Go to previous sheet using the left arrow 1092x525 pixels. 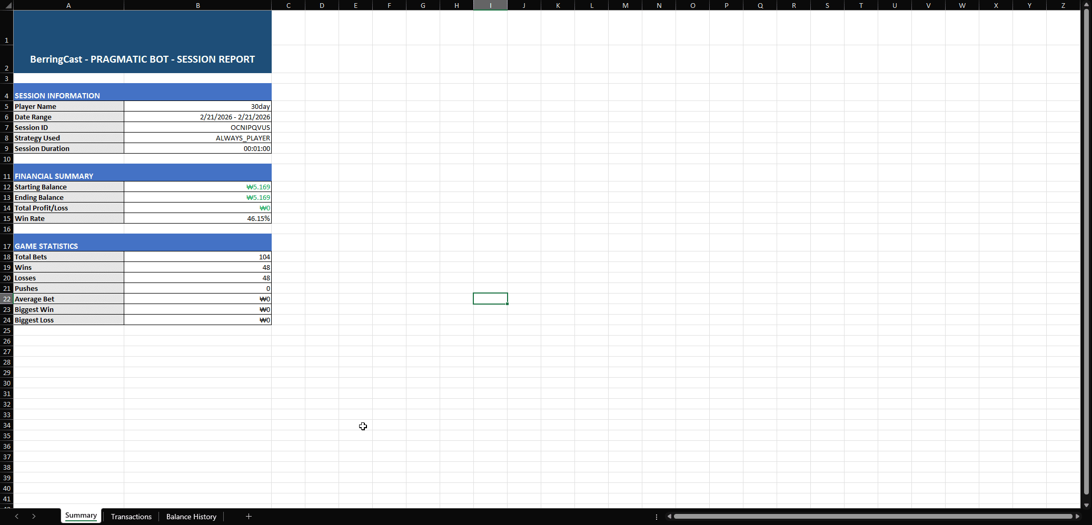point(17,517)
